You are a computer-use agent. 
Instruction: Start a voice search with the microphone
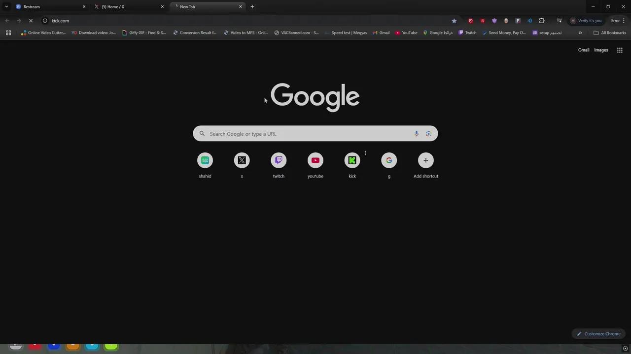(417, 134)
